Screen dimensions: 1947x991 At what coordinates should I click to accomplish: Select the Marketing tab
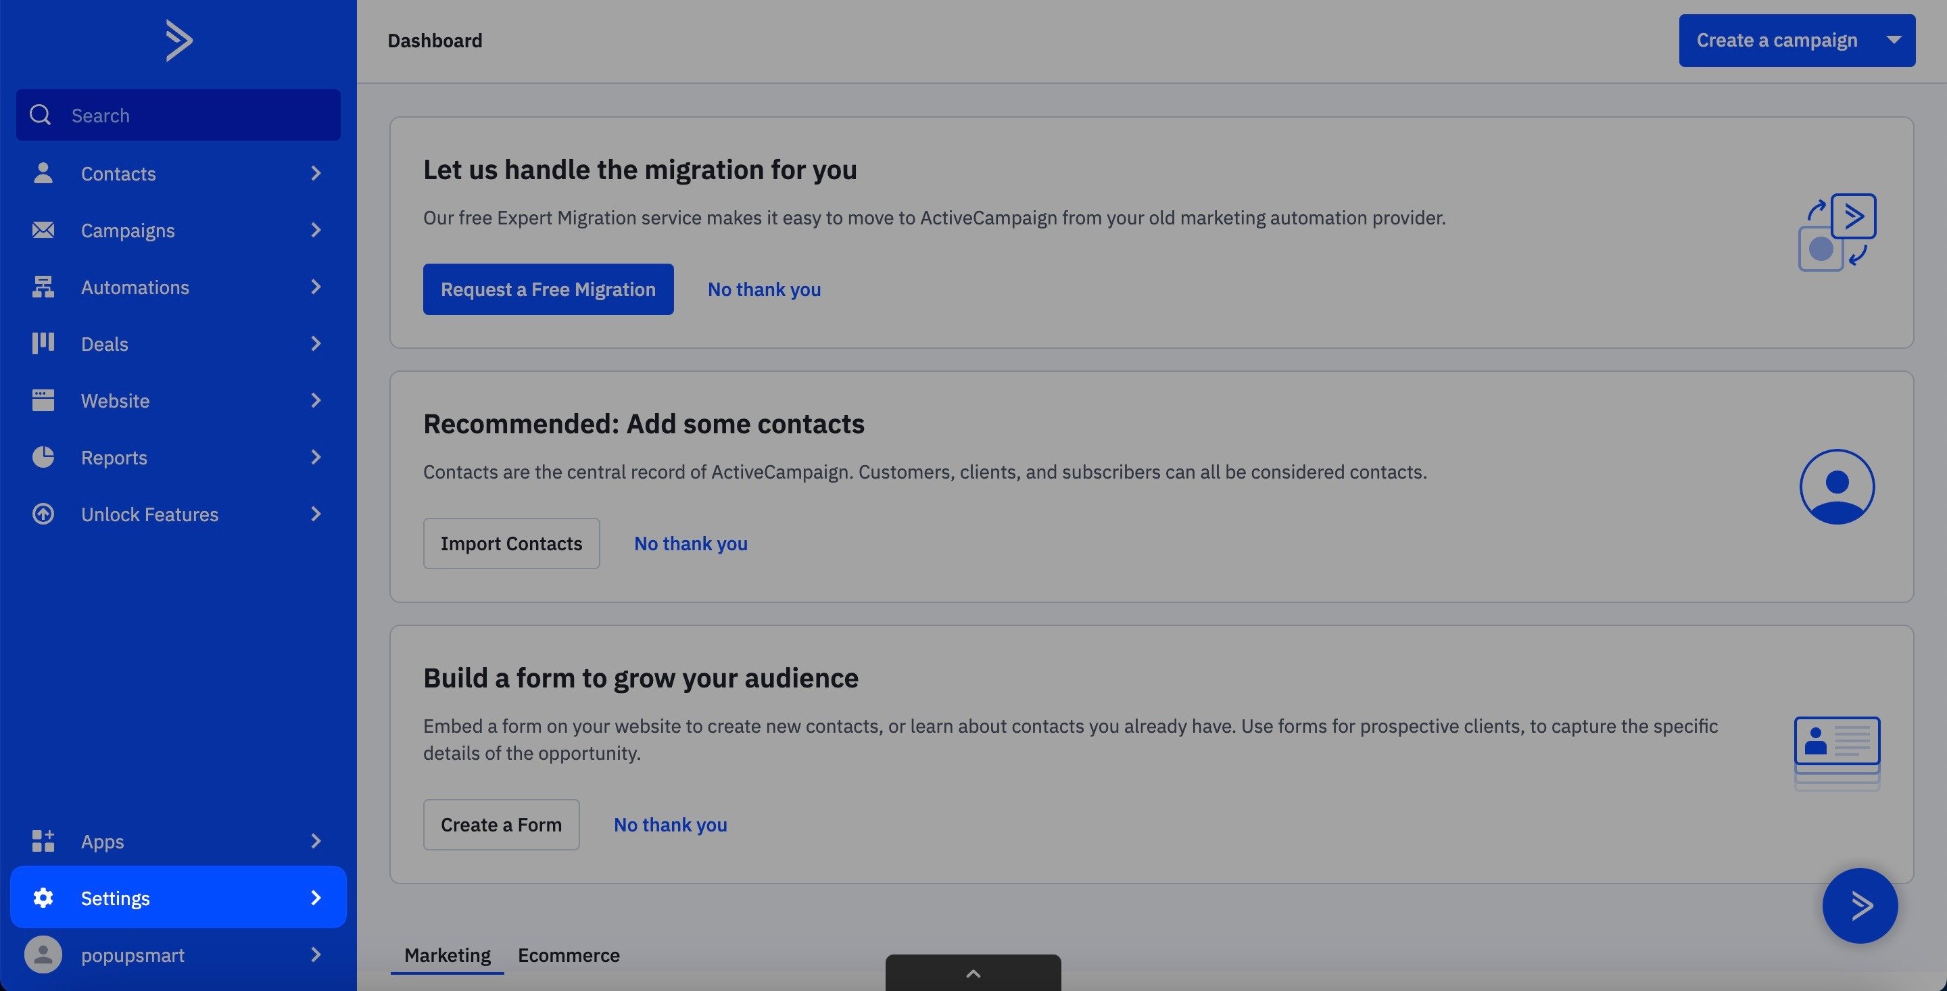point(447,955)
